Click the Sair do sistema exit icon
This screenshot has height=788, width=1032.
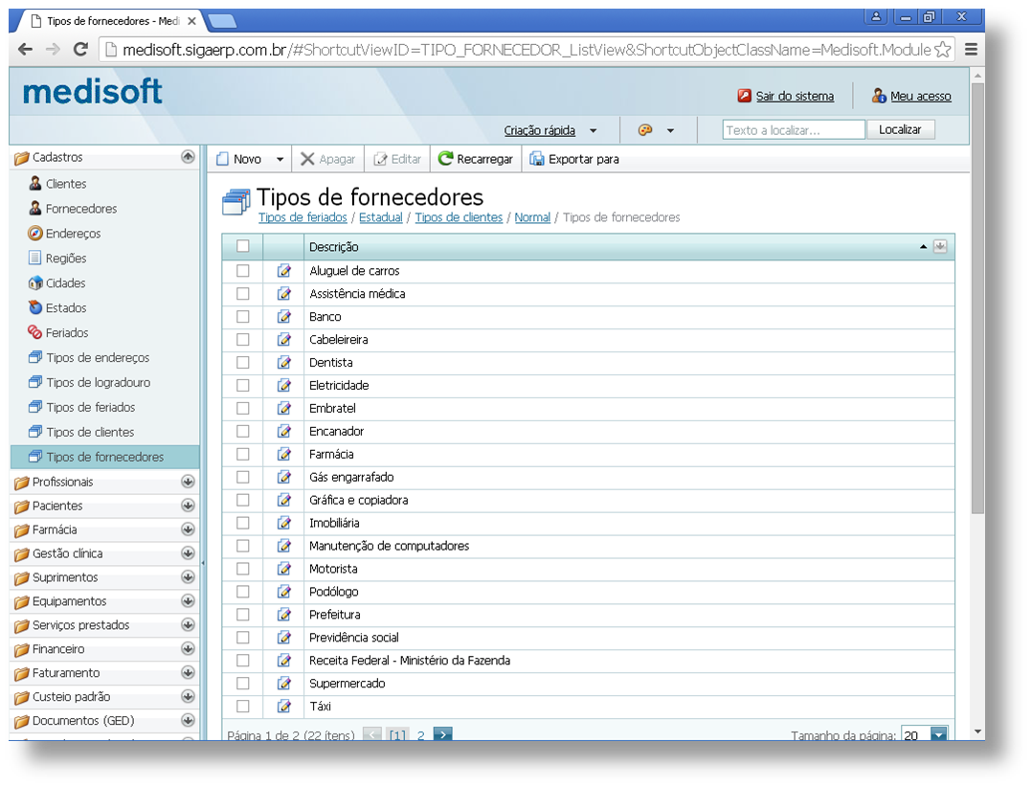click(x=745, y=96)
